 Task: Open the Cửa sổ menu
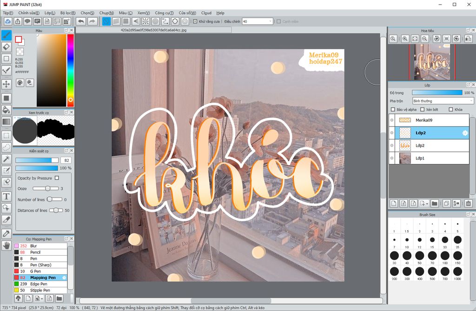coord(187,13)
